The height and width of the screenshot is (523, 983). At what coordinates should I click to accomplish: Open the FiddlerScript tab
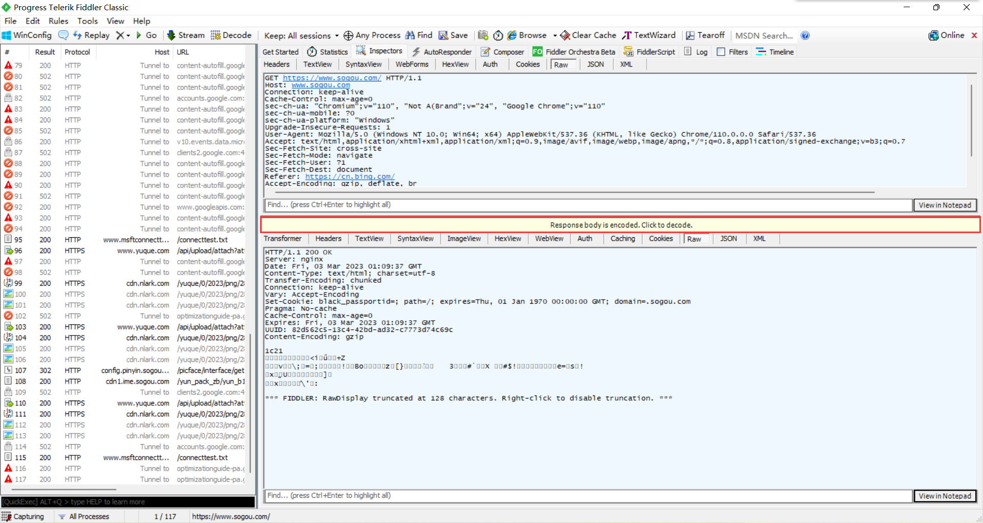(650, 52)
